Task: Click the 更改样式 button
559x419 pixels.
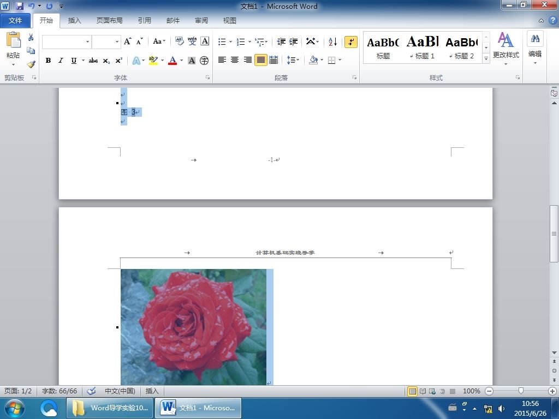Action: click(x=506, y=49)
